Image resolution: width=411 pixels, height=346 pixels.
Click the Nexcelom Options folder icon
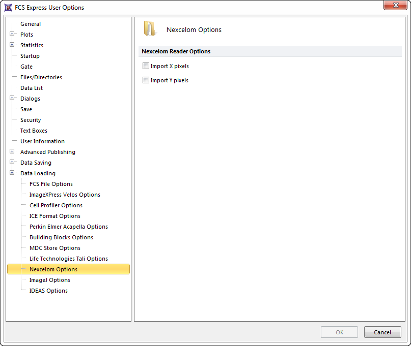coord(150,29)
